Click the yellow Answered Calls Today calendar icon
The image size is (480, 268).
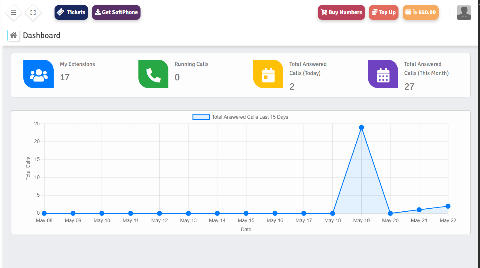pos(268,74)
